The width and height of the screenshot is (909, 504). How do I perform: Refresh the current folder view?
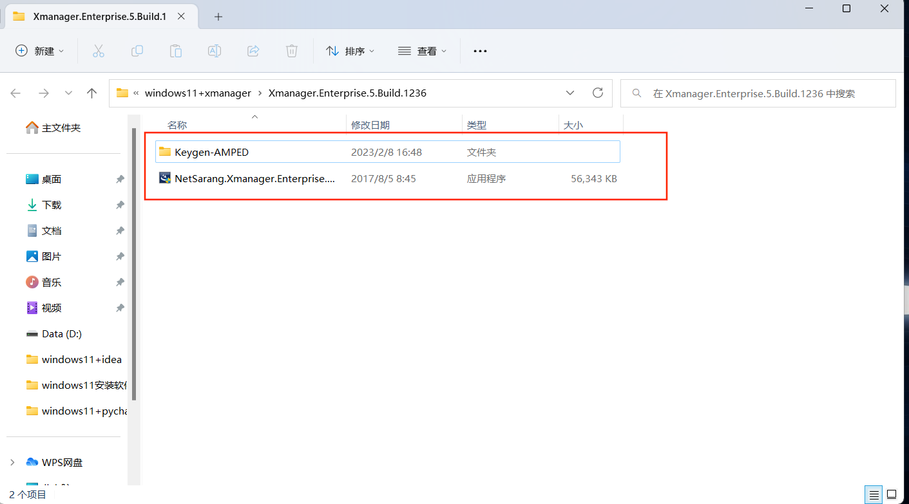click(x=597, y=93)
